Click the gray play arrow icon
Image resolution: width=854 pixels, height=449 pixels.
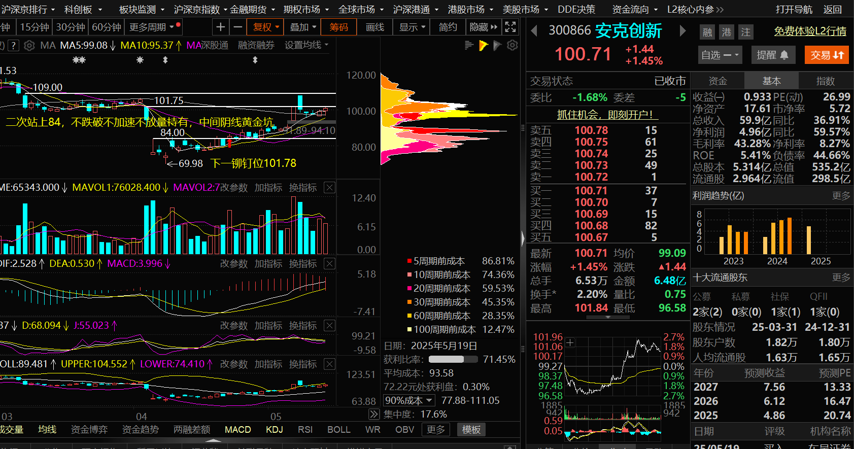coord(497,46)
